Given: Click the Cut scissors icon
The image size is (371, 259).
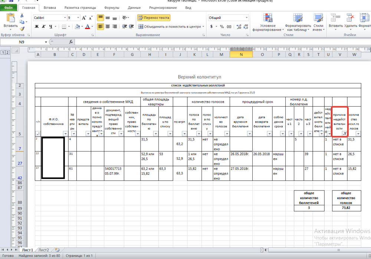Looking at the screenshot, I should tap(22, 16).
